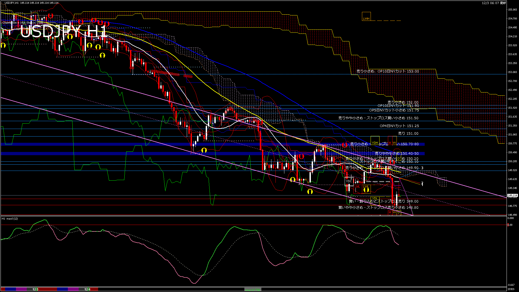The width and height of the screenshot is (519, 292).
Task: Click the 12/4 date segment on timeline
Action: point(87,289)
